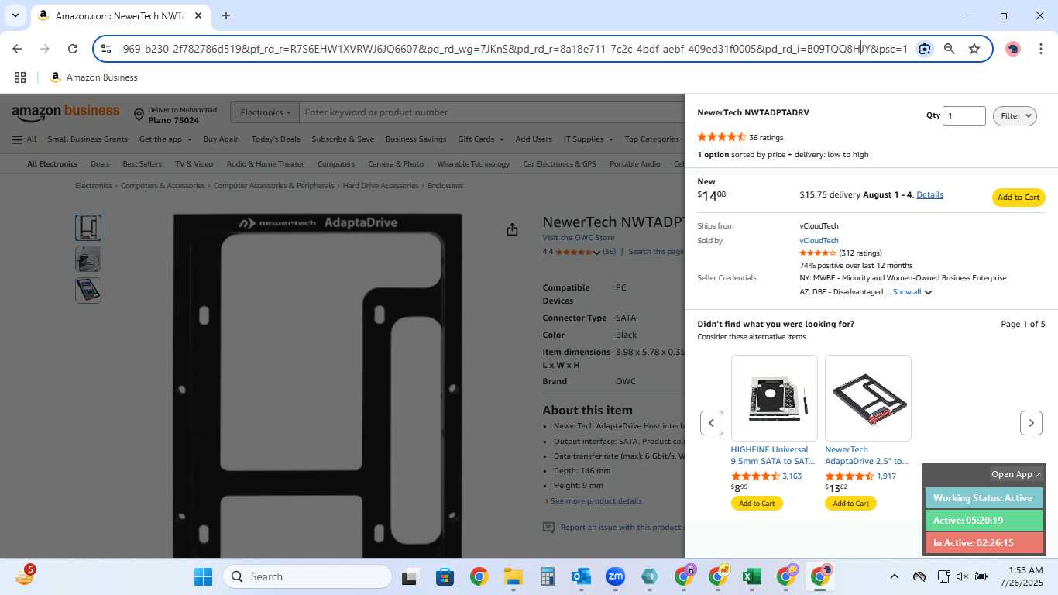This screenshot has height=595, width=1058.
Task: Open the tab search dropdown arrow
Action: tap(15, 15)
